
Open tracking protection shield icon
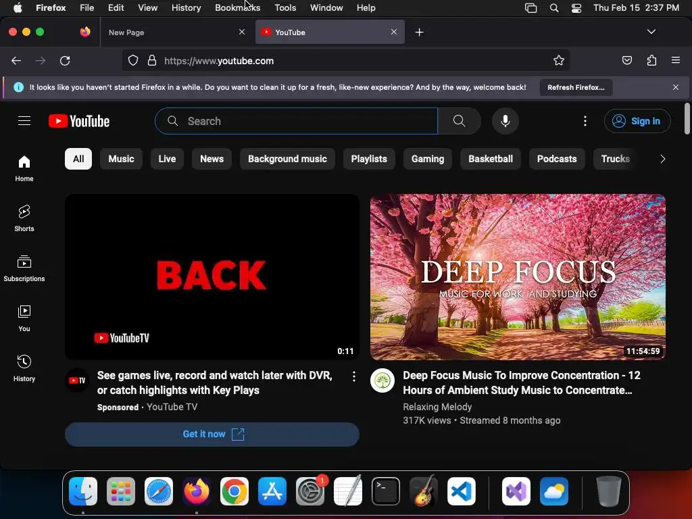click(133, 60)
